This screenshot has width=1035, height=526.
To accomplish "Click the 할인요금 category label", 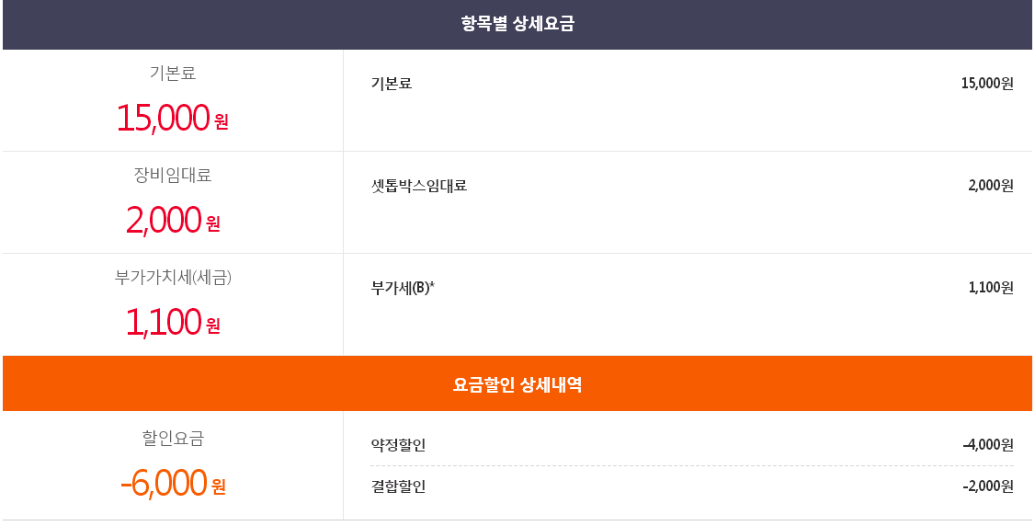I will 173,439.
